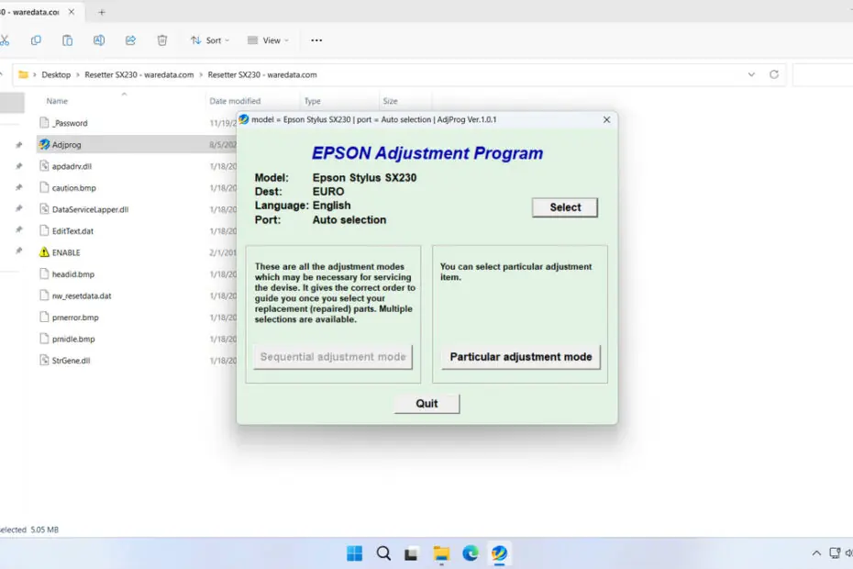
Task: Click the pin icon beside Adjprog row
Action: pos(19,145)
